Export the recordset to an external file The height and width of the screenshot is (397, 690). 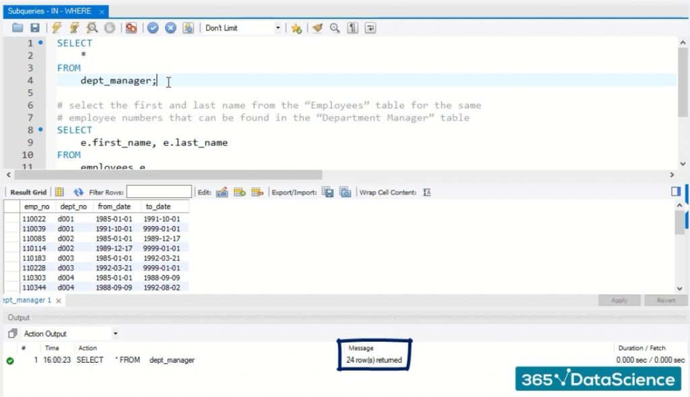pos(328,192)
